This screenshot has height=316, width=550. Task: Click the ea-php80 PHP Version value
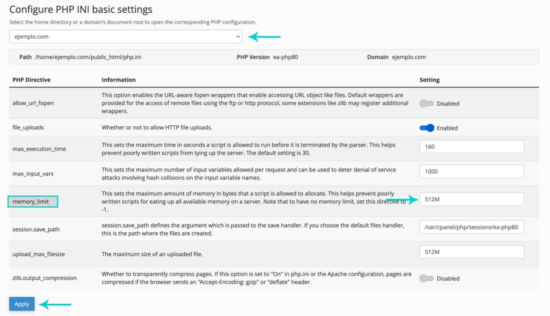(286, 57)
